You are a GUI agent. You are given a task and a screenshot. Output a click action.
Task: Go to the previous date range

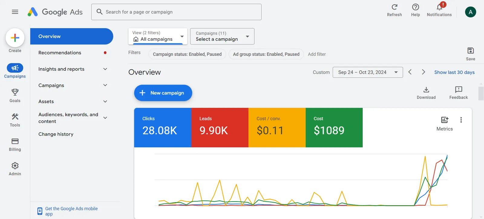pyautogui.click(x=410, y=72)
